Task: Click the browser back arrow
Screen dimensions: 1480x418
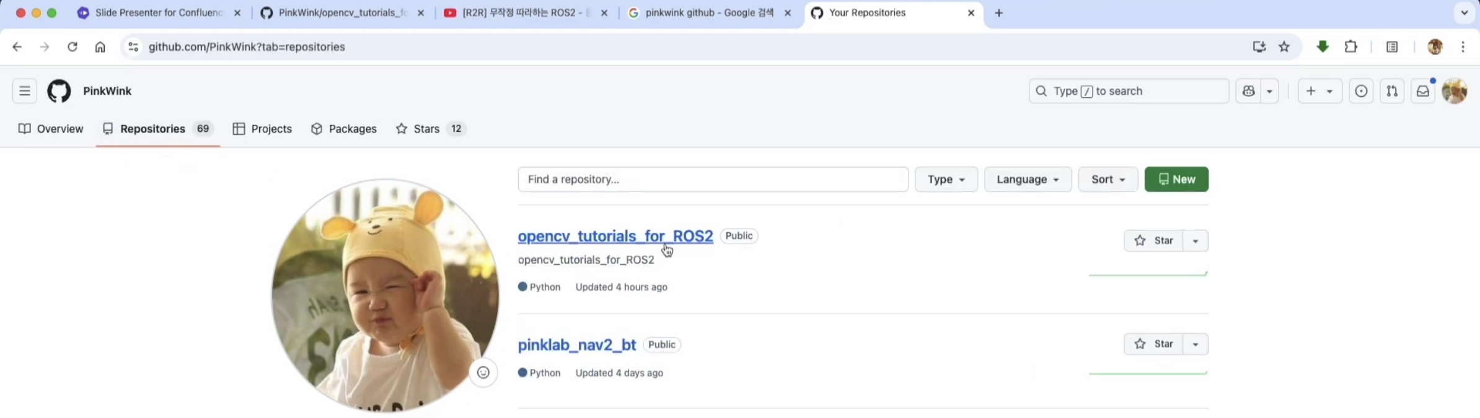Action: point(17,47)
